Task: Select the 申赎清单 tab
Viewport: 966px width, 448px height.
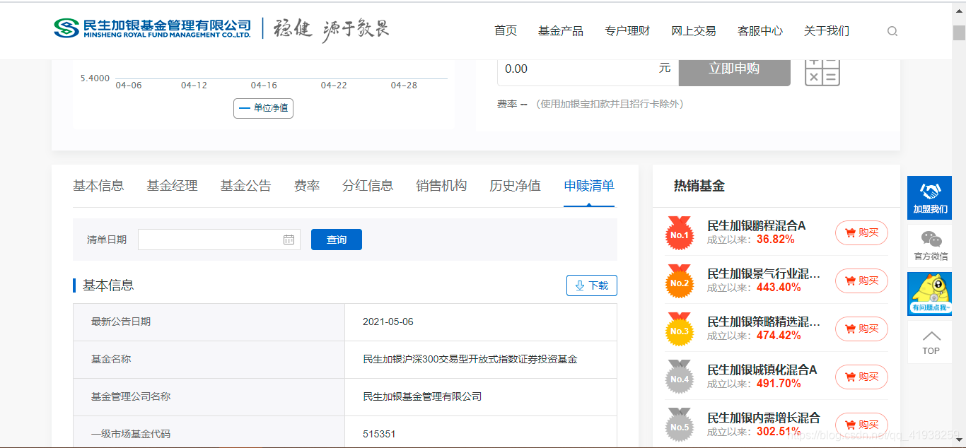Action: tap(589, 186)
